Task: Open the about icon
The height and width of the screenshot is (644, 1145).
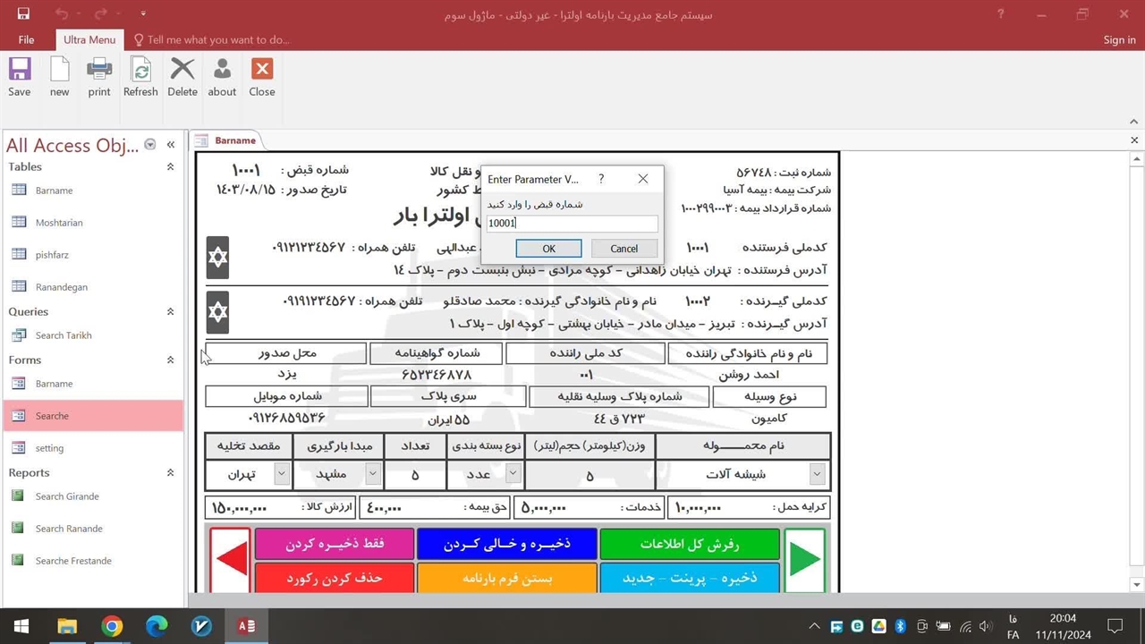Action: pos(222,70)
